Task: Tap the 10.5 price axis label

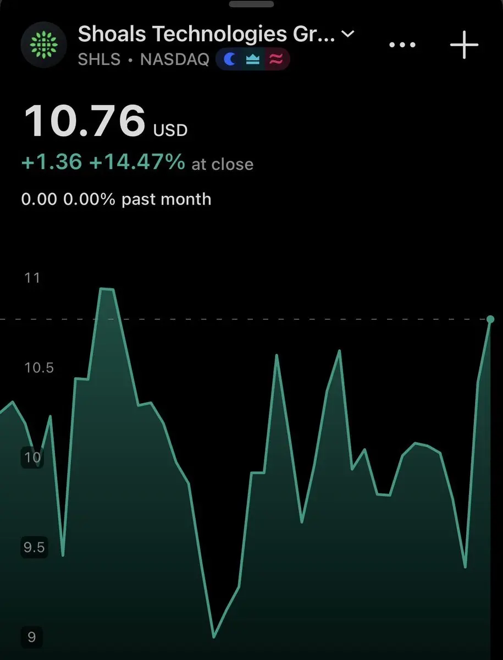Action: [39, 367]
